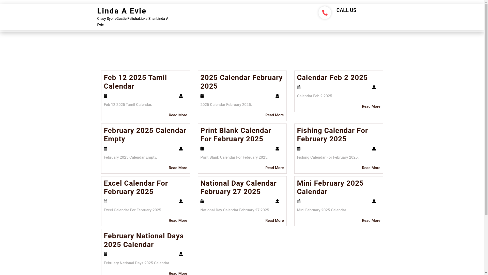The width and height of the screenshot is (488, 275).
Task: Open Read More under Calendar Feb 2 2025
Action: coord(371,106)
